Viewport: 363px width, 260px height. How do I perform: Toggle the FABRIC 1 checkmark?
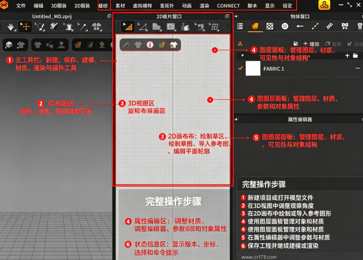240,68
